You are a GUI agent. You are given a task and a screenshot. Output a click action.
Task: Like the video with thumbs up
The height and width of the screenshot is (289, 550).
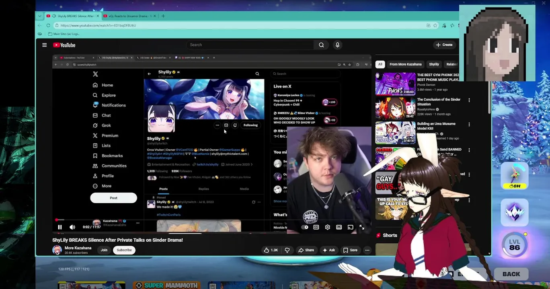tap(271, 250)
